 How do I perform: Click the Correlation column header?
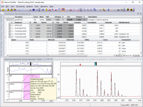pyautogui.click(x=96, y=23)
